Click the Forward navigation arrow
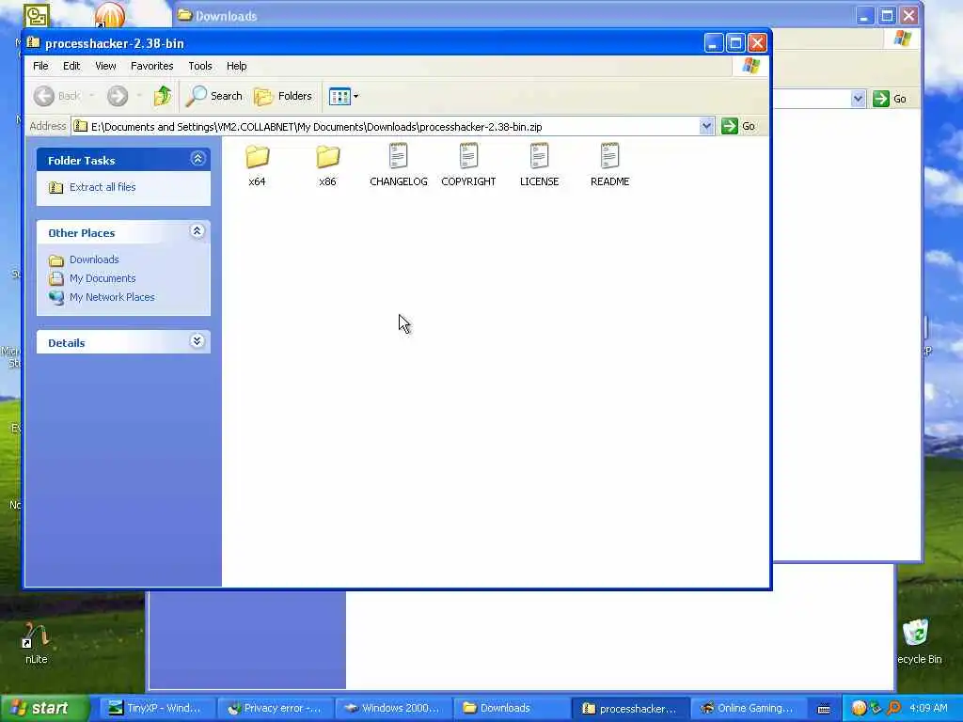The image size is (963, 722). coord(118,96)
